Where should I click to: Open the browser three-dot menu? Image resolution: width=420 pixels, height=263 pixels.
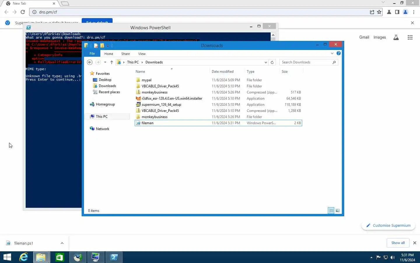click(x=414, y=12)
